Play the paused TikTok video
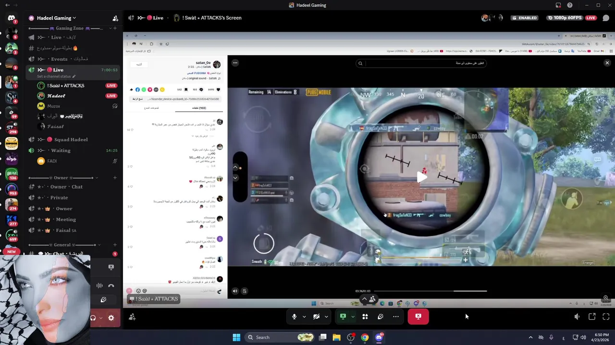The image size is (615, 345). pos(421,177)
